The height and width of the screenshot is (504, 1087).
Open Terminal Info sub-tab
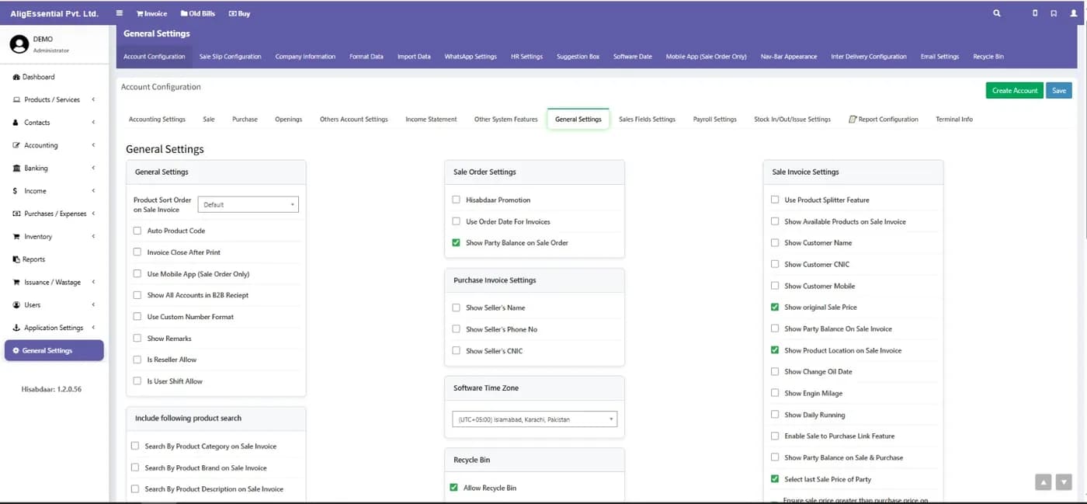(x=954, y=120)
